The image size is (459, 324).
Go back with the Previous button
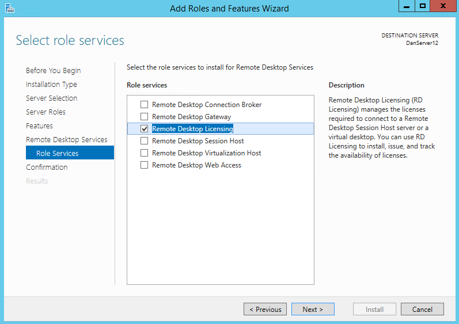pyautogui.click(x=265, y=310)
